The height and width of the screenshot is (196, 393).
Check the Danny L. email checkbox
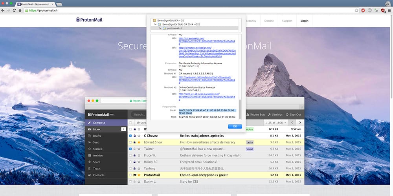click(x=130, y=181)
